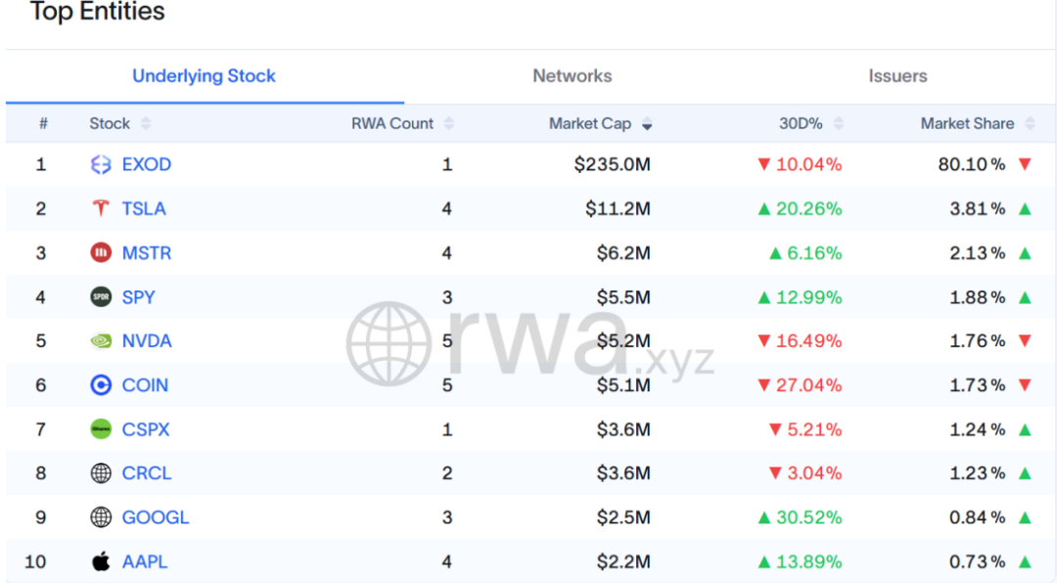Open the CRCL stock link
Image resolution: width=1057 pixels, height=583 pixels.
[147, 473]
